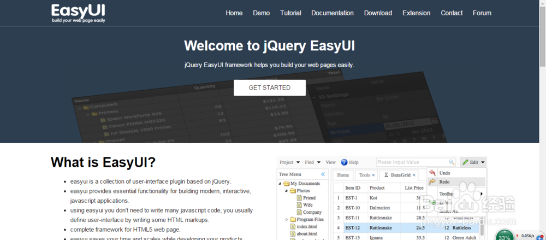The height and width of the screenshot is (240, 546).
Task: Open the Documentation page
Action: [x=332, y=13]
